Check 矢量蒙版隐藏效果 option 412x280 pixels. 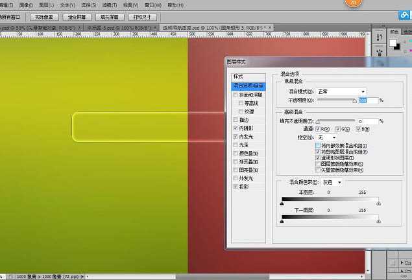pos(318,170)
